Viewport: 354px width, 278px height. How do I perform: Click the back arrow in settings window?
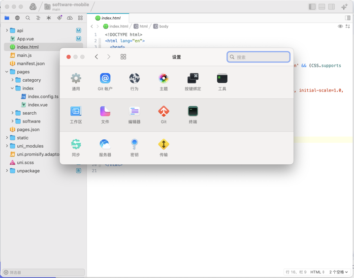97,57
